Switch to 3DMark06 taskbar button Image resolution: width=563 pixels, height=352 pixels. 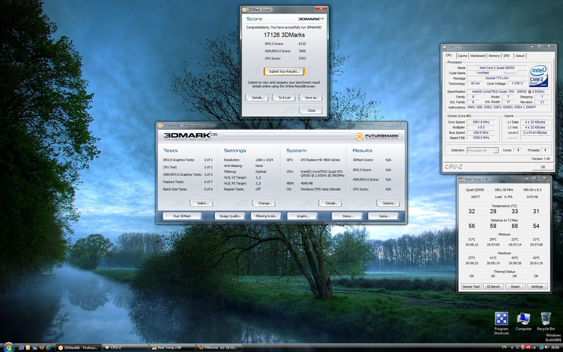[78, 348]
